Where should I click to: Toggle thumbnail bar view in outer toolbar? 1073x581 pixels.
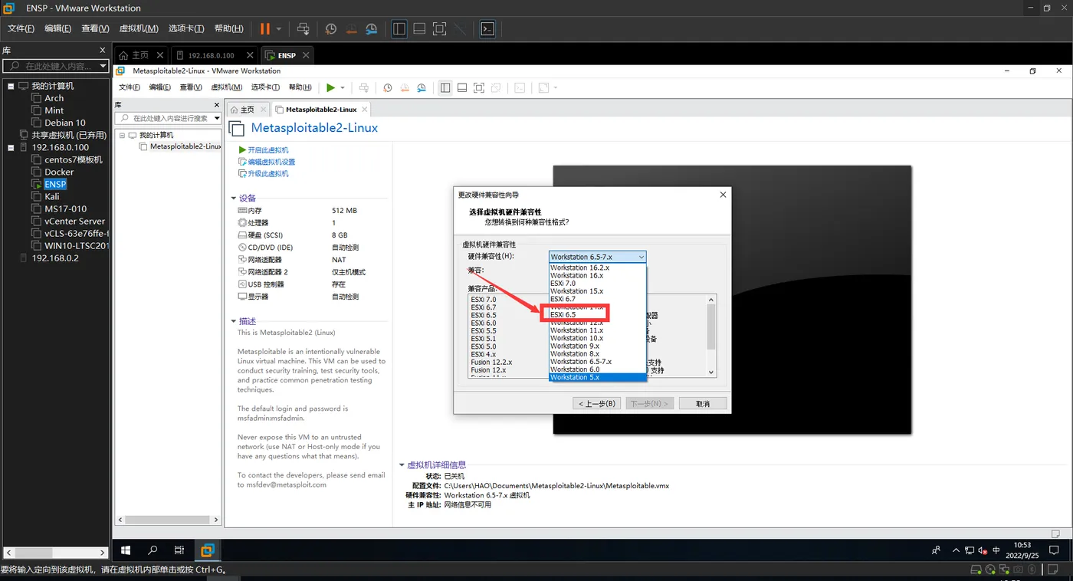click(x=419, y=29)
